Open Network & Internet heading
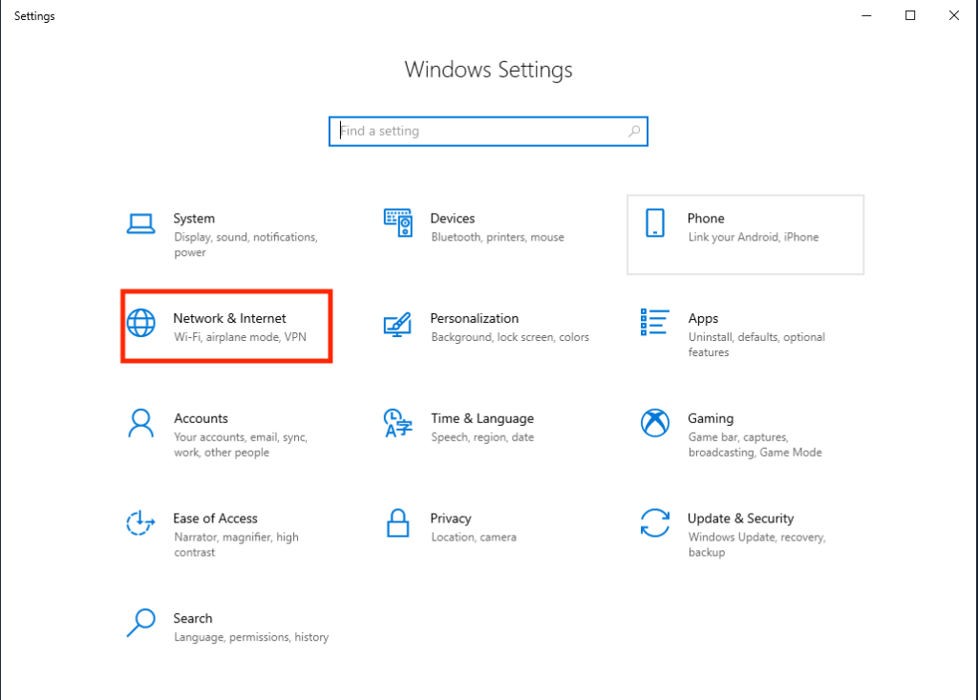This screenshot has width=978, height=700. tap(229, 318)
